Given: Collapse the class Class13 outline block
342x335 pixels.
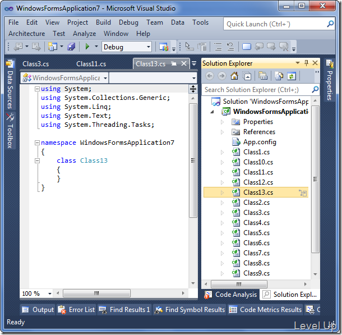Looking at the screenshot, I should (37, 160).
